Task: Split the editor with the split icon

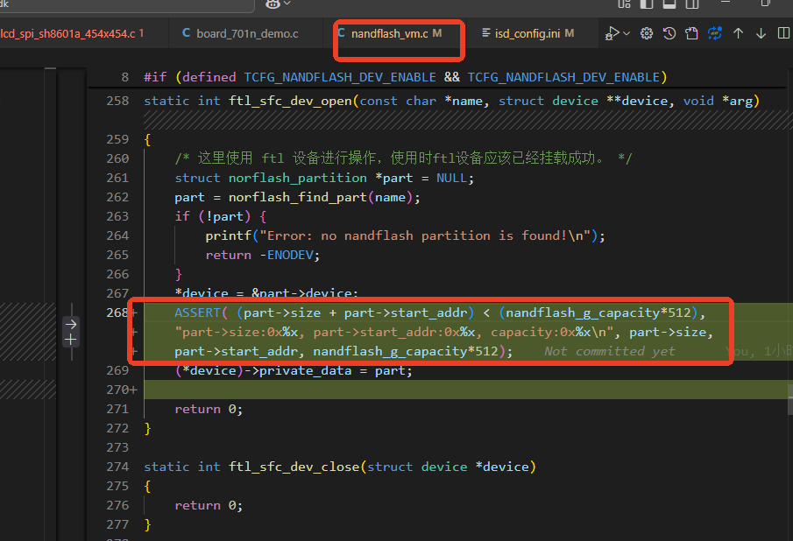Action: coord(783,33)
